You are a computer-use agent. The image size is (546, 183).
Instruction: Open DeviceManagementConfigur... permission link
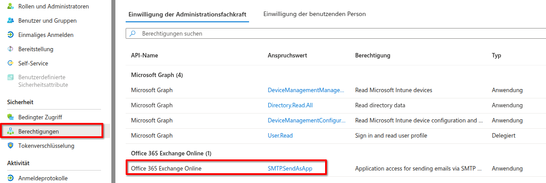coord(307,121)
